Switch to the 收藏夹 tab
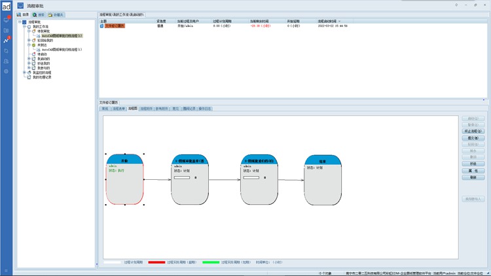Screen dimensions: 491x276 point(56,14)
